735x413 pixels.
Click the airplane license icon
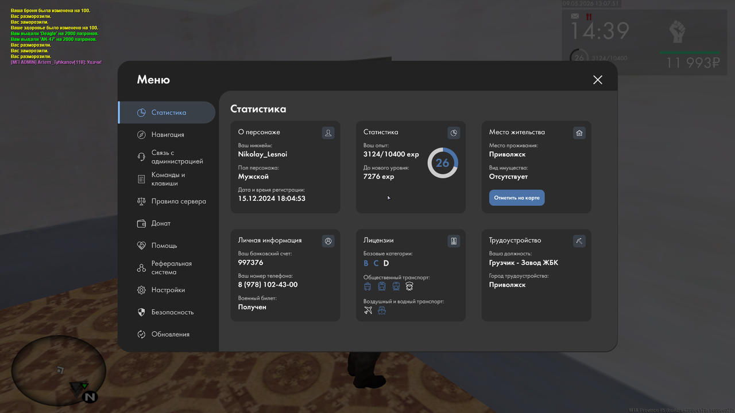click(x=368, y=310)
